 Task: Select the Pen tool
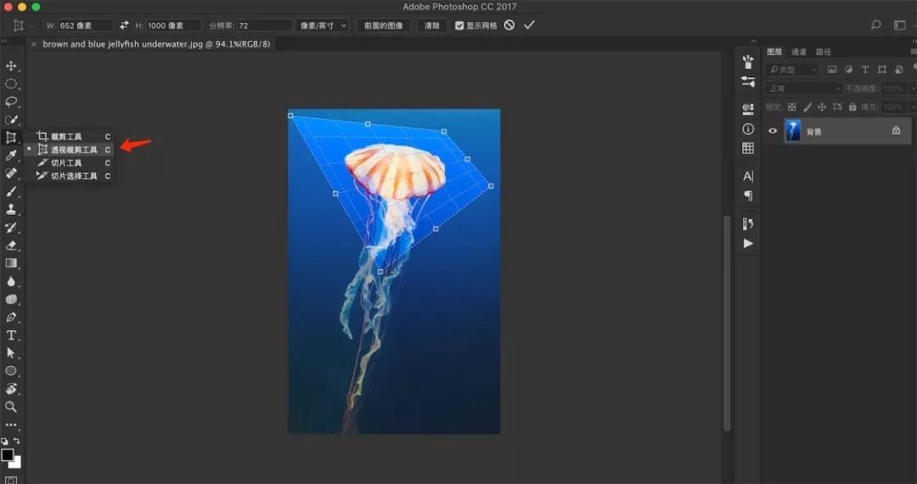coord(12,318)
